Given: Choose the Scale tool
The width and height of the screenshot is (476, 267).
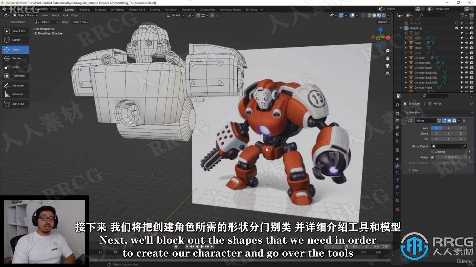Looking at the screenshot, I should click(x=16, y=67).
